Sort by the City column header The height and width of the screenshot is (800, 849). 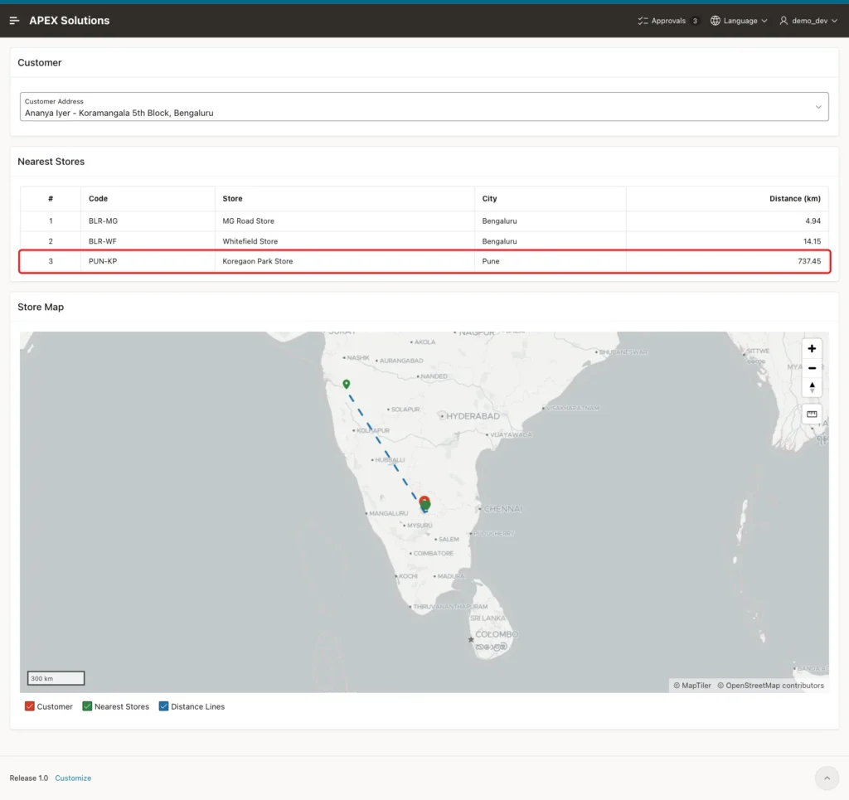coord(489,199)
